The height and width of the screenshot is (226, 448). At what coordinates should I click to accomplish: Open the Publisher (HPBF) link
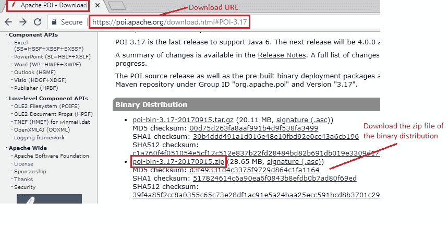point(36,88)
